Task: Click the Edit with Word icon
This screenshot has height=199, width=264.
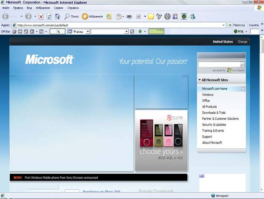Action: (x=139, y=16)
